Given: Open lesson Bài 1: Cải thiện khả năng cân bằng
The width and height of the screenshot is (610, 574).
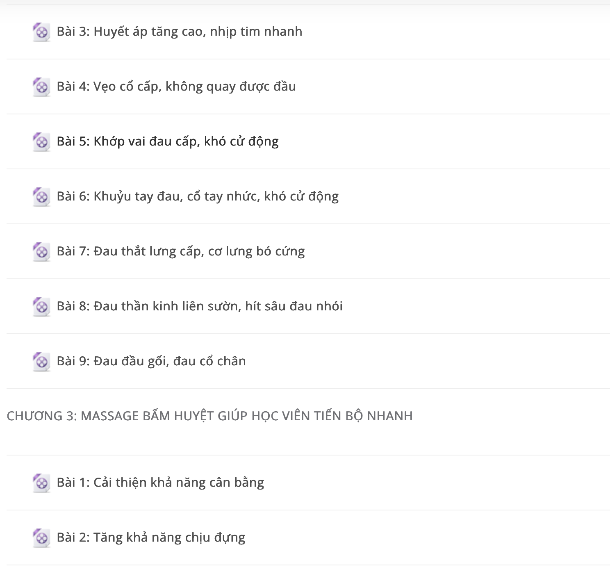Looking at the screenshot, I should click(160, 483).
